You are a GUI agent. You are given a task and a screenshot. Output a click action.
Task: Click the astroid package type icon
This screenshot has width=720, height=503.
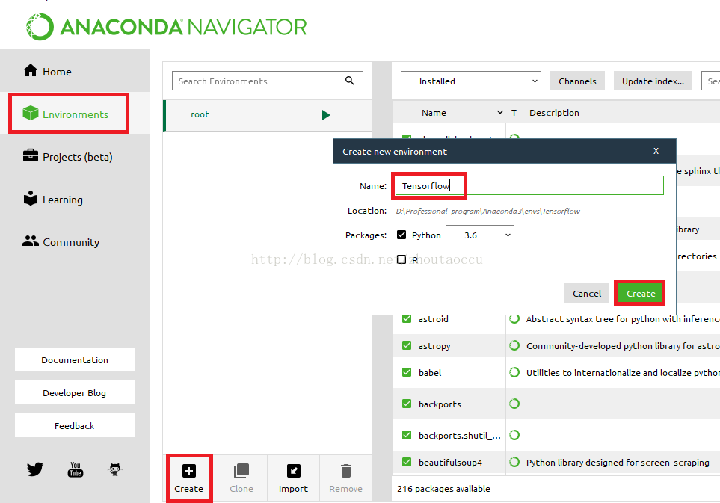pos(514,318)
